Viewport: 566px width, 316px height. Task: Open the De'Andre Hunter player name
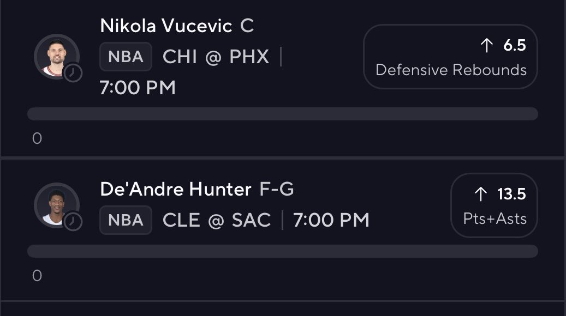tap(175, 189)
